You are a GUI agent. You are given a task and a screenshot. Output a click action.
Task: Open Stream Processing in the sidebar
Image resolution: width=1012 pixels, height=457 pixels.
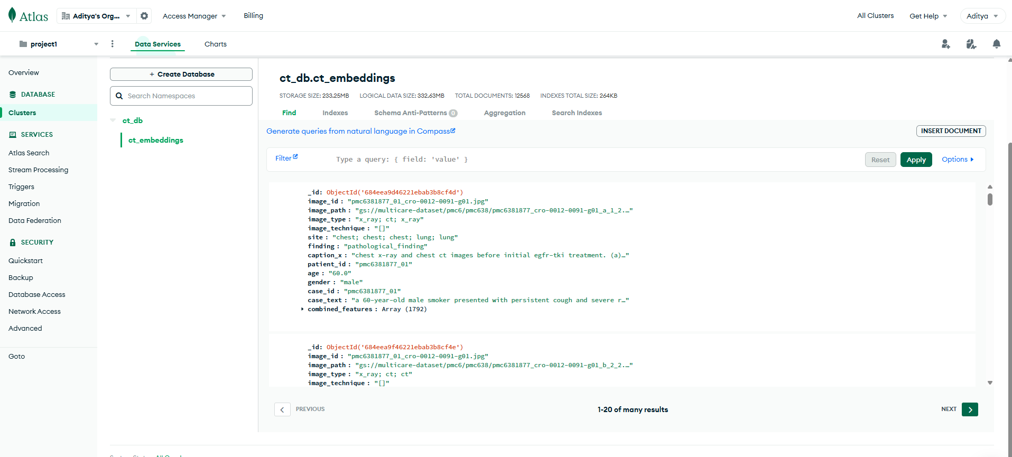(39, 170)
